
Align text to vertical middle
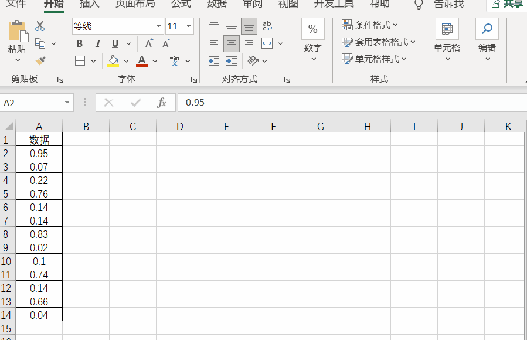click(231, 26)
